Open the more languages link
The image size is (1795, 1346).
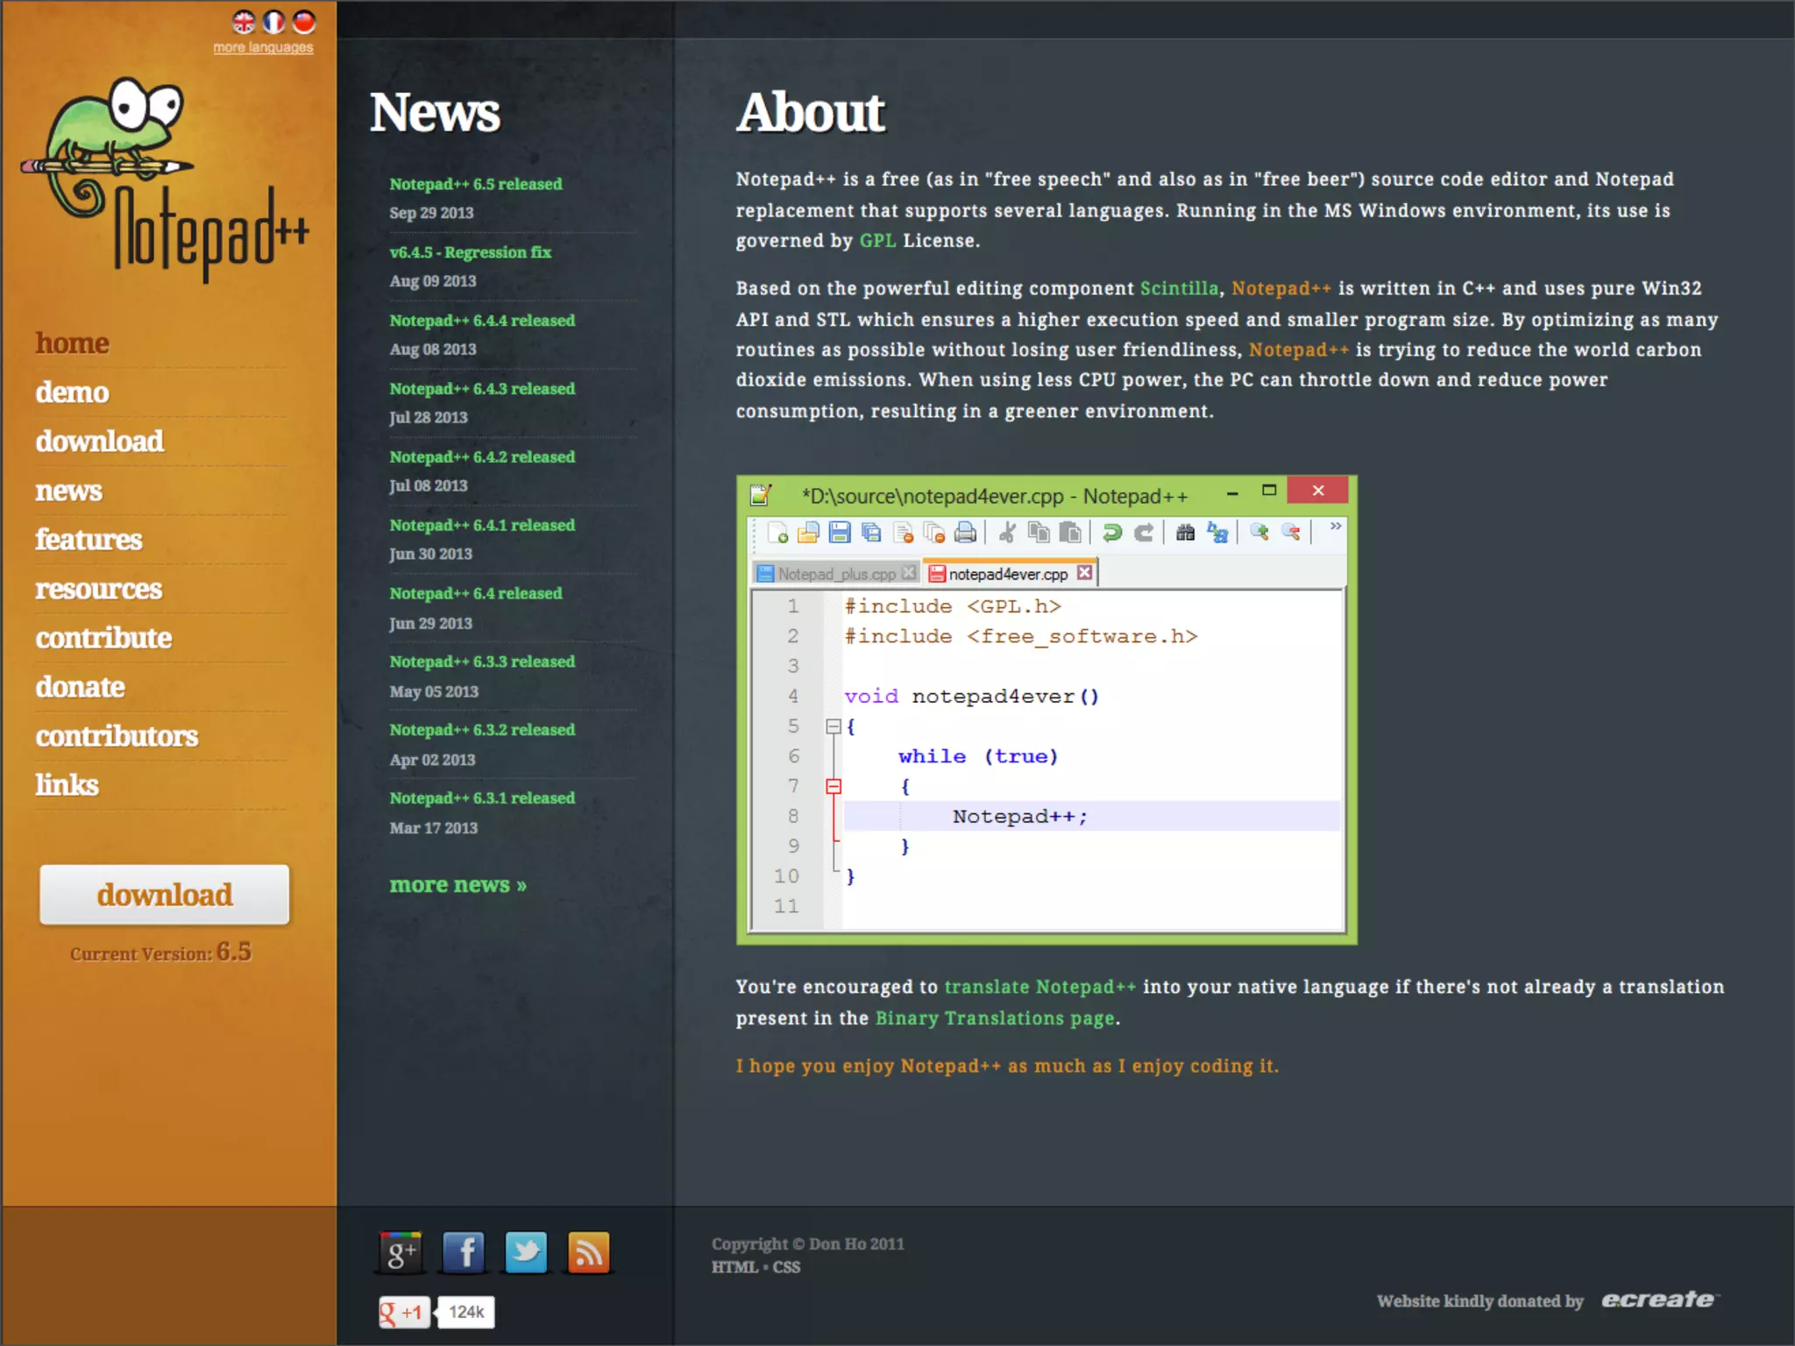tap(263, 47)
